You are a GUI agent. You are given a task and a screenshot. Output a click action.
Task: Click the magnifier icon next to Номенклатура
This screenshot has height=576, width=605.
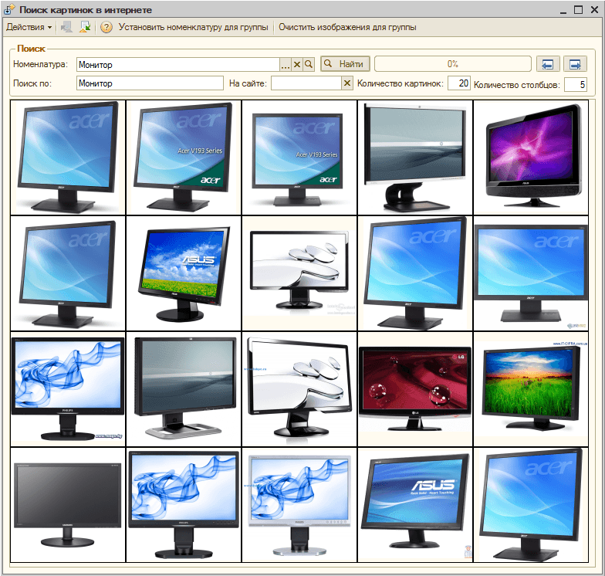(309, 64)
